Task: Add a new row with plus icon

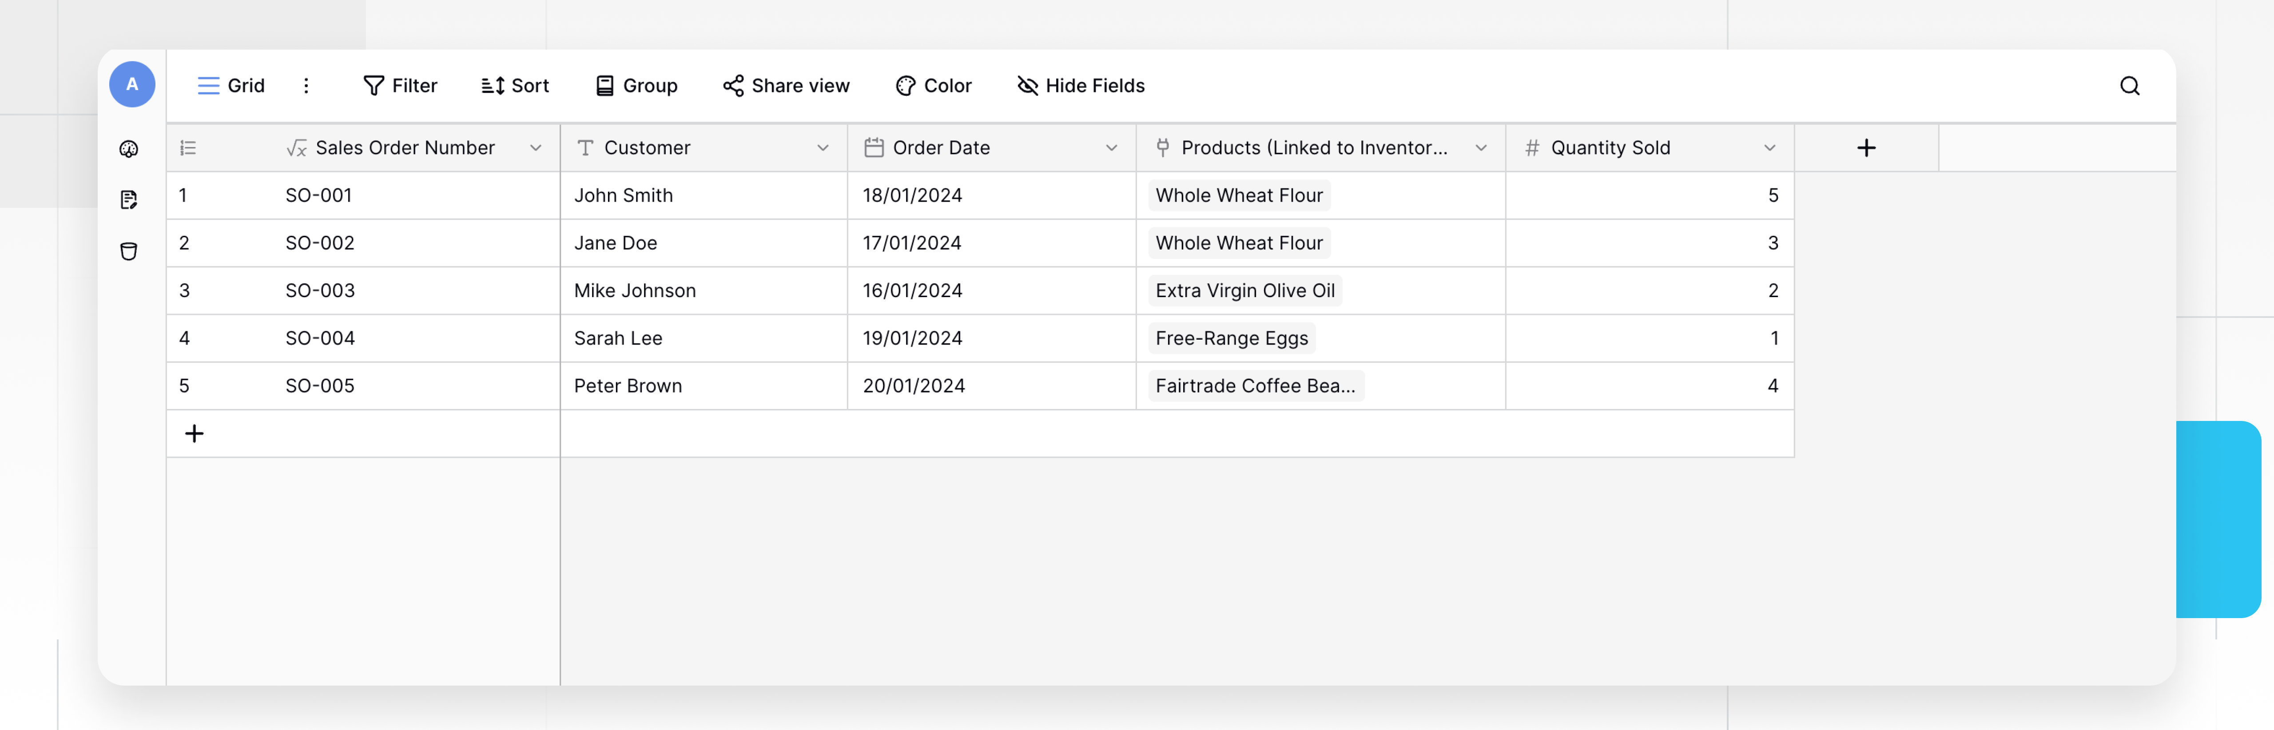Action: click(x=194, y=433)
